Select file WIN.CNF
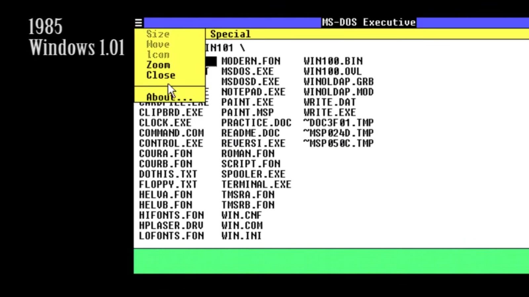529x297 pixels. pos(242,215)
